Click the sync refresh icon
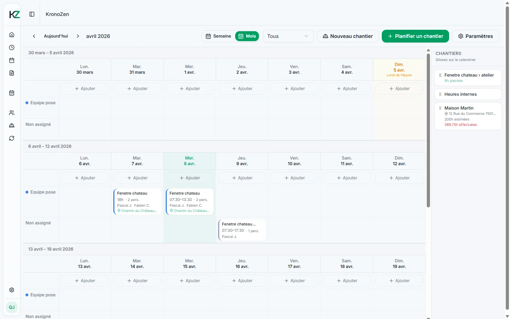The height and width of the screenshot is (319, 510). pos(12,138)
